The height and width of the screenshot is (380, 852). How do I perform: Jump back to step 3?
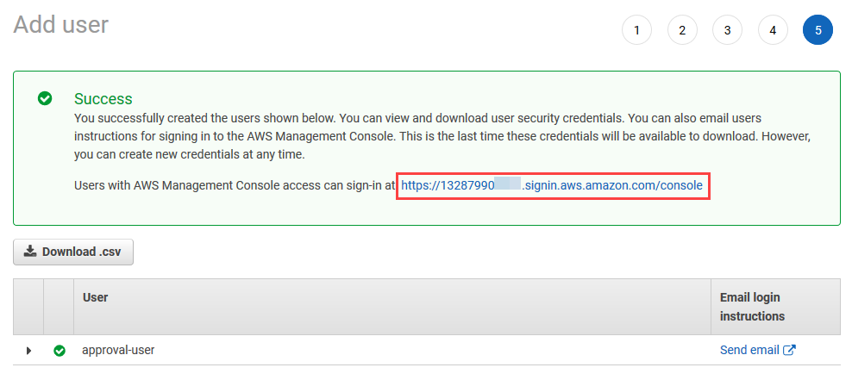(727, 30)
